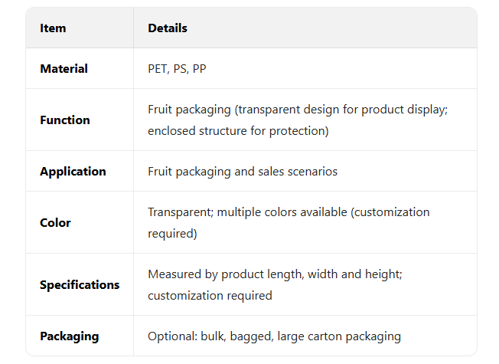The height and width of the screenshot is (364, 499).
Task: Click the 'required)' line in the Color row
Action: coord(172,234)
